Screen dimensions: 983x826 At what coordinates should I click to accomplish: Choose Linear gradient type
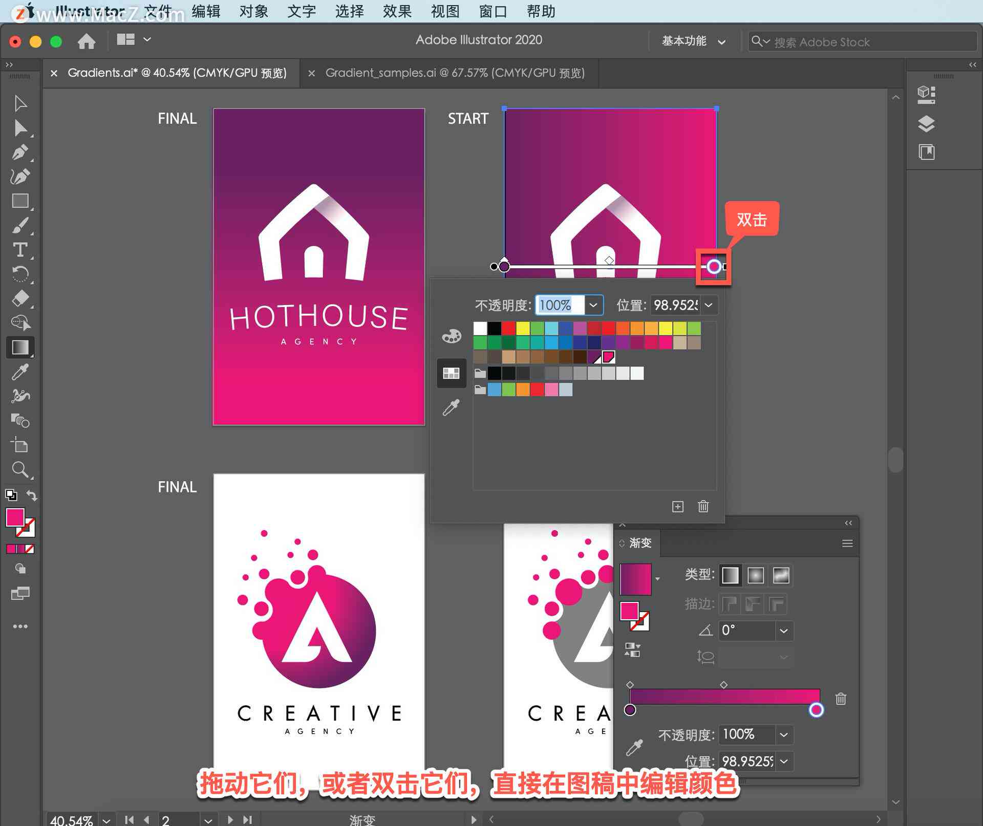(730, 575)
